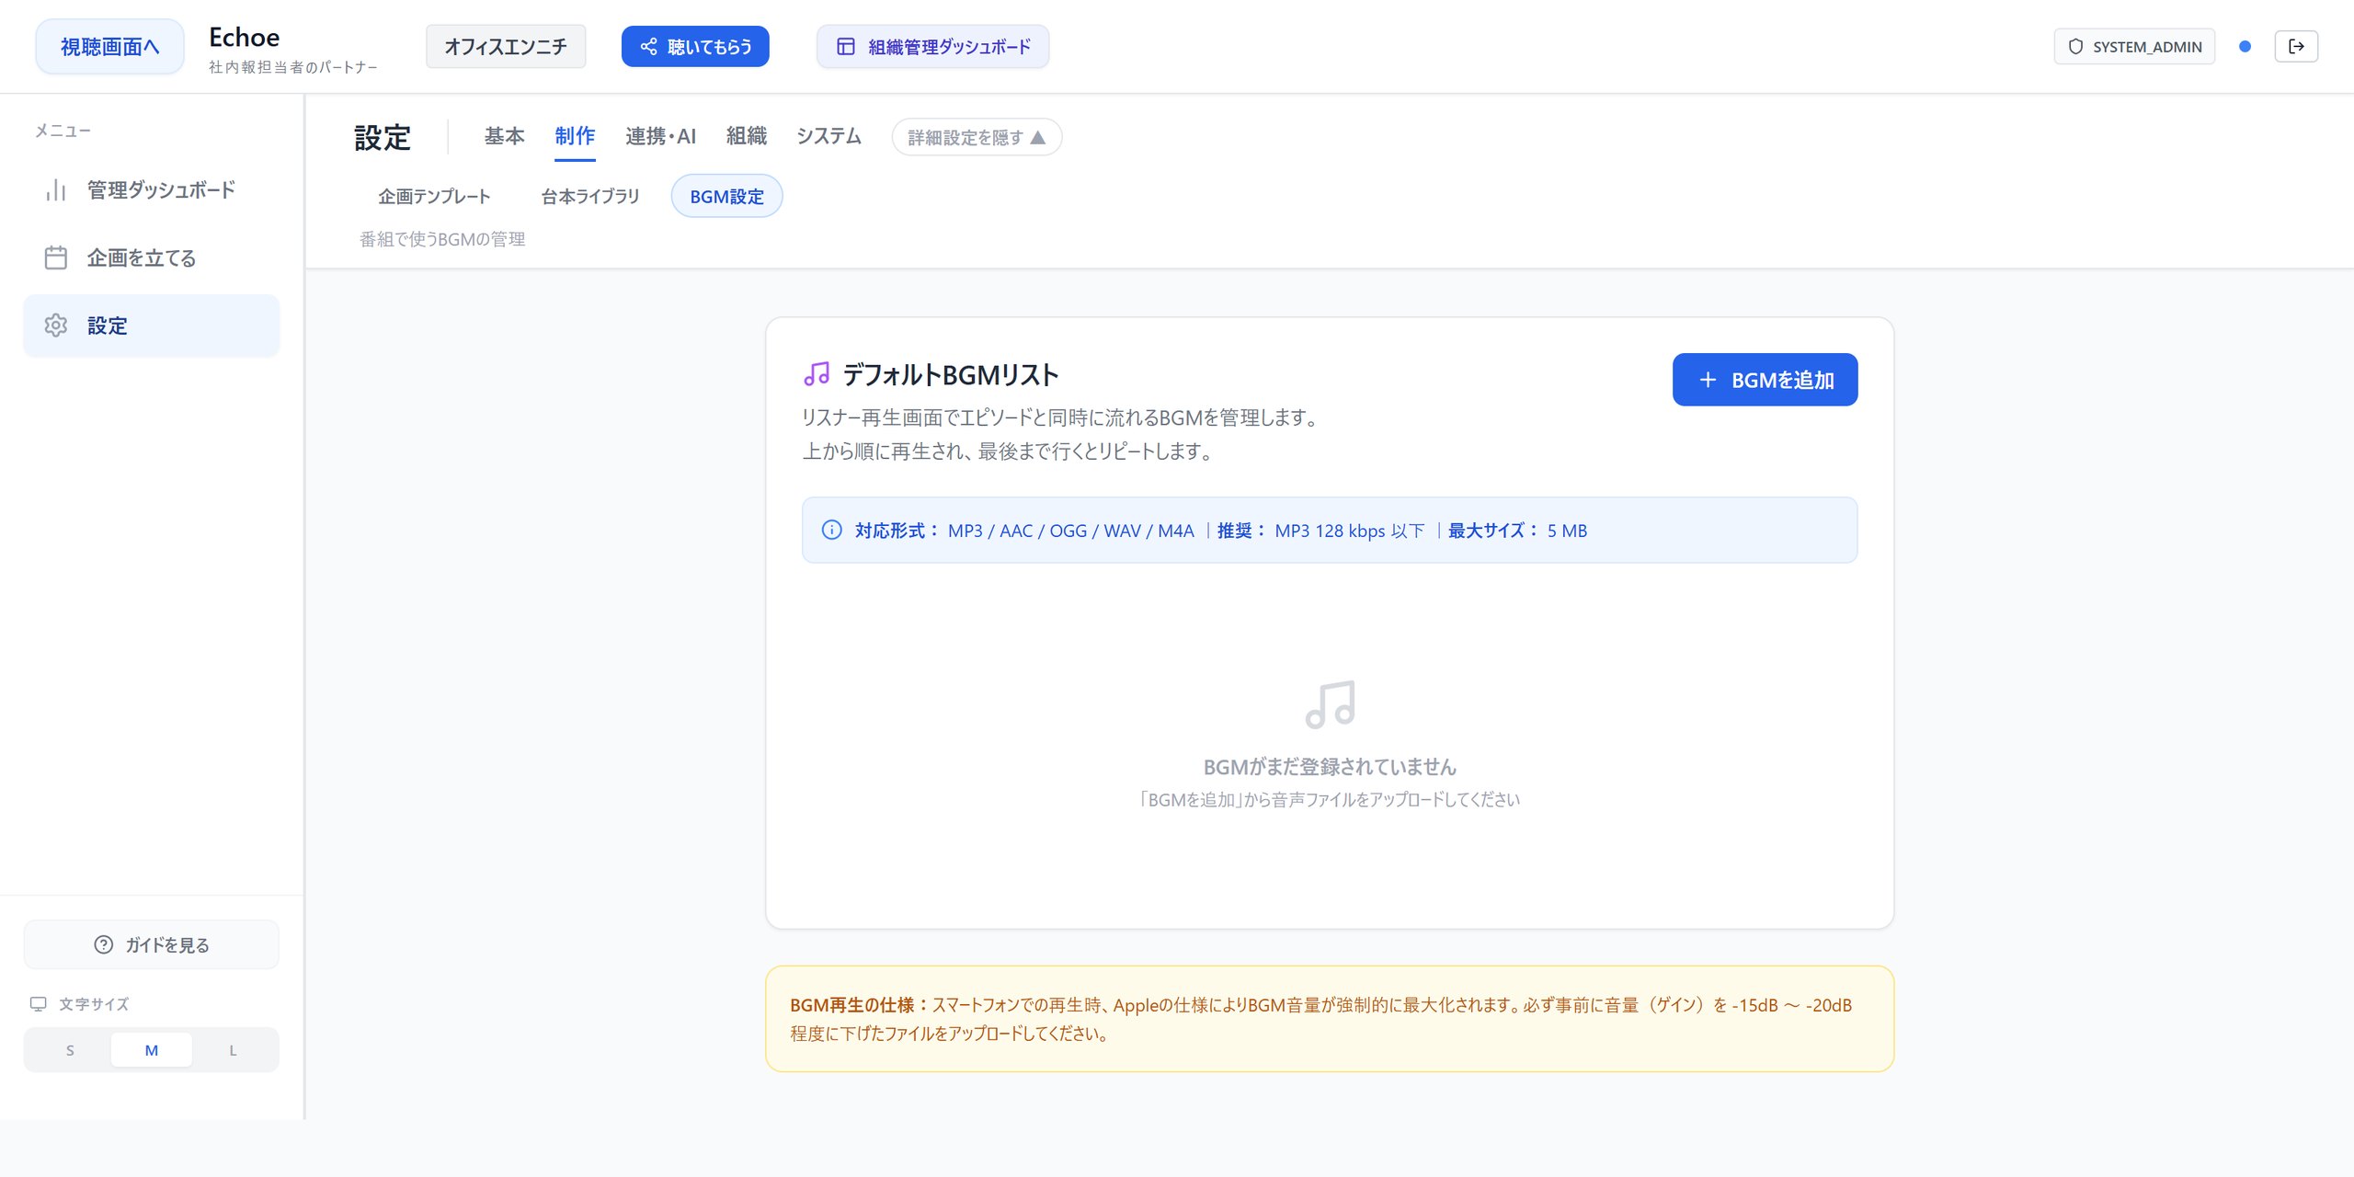The height and width of the screenshot is (1177, 2354).
Task: Go to the 組織 settings tab
Action: click(746, 136)
